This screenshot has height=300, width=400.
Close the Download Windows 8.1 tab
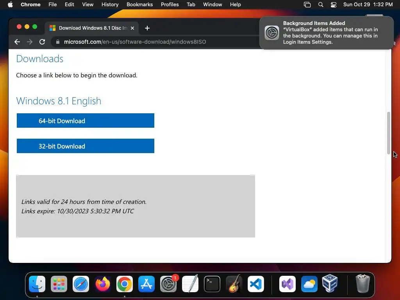[132, 28]
